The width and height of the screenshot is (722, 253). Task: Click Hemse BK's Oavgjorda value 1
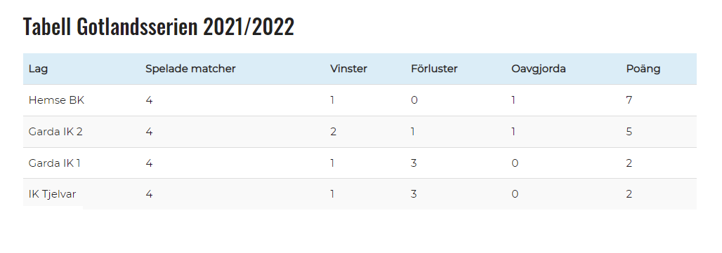coord(513,100)
